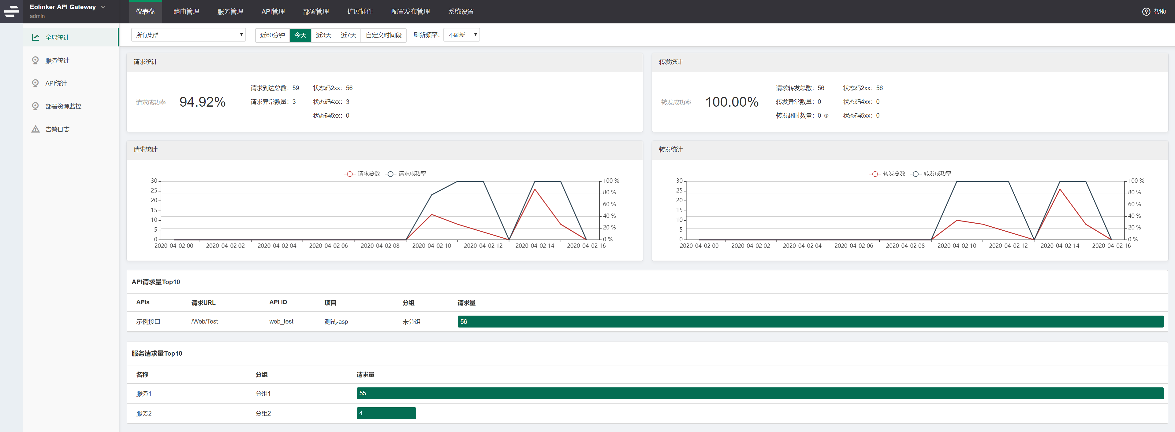Click the 示例接口 row in API Top10

point(148,322)
